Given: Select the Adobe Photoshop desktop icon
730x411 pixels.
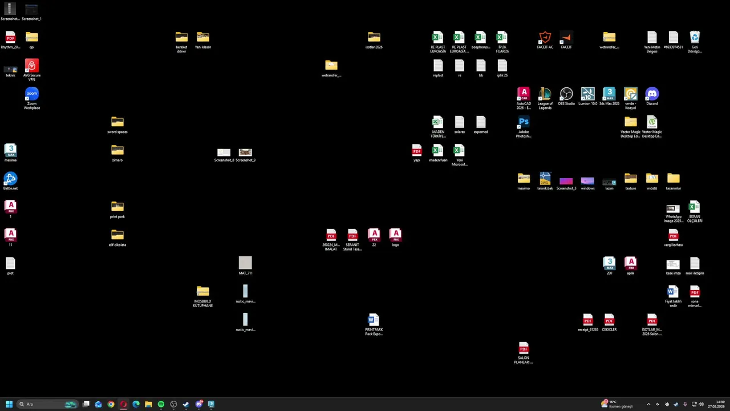Looking at the screenshot, I should pos(524,127).
